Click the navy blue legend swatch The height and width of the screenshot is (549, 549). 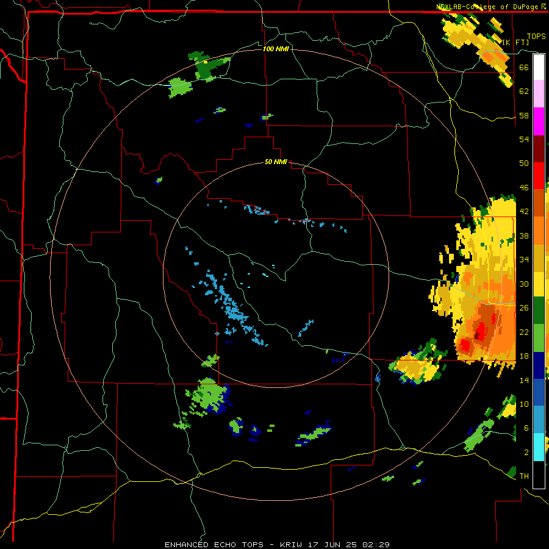click(x=539, y=365)
